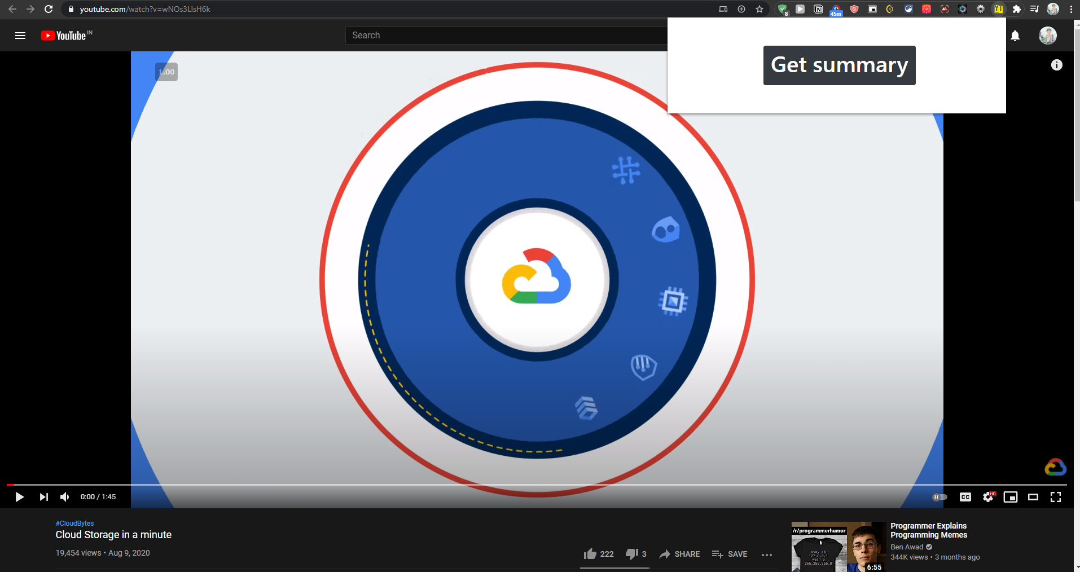This screenshot has width=1080, height=572.
Task: Open the Chrome extensions puzzle menu
Action: point(1017,9)
